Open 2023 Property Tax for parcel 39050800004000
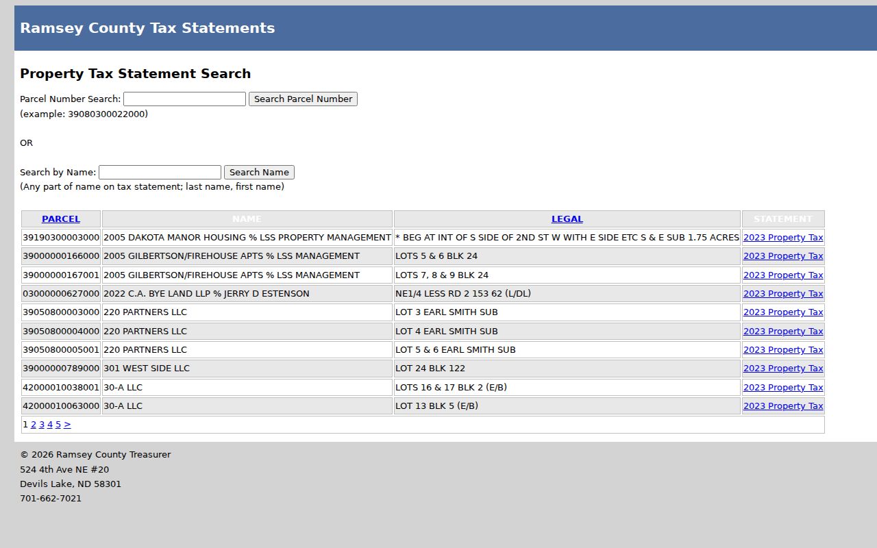877x548 pixels. coord(783,331)
